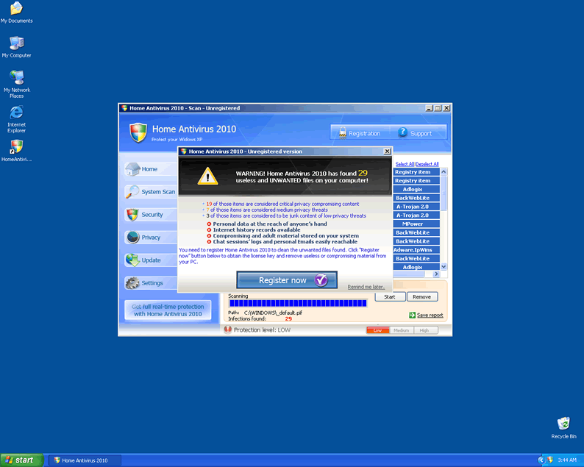Click the Save report link
The image size is (584, 467).
pos(430,316)
